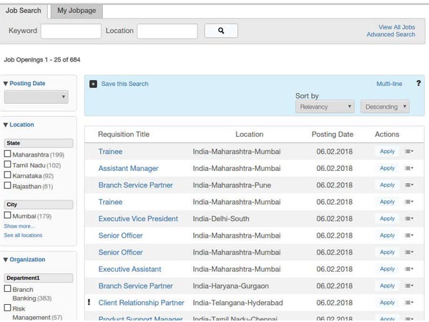Open actions menu icon for Branch Service Partner Pune row
Screen dimensions: 429x322
(x=409, y=185)
